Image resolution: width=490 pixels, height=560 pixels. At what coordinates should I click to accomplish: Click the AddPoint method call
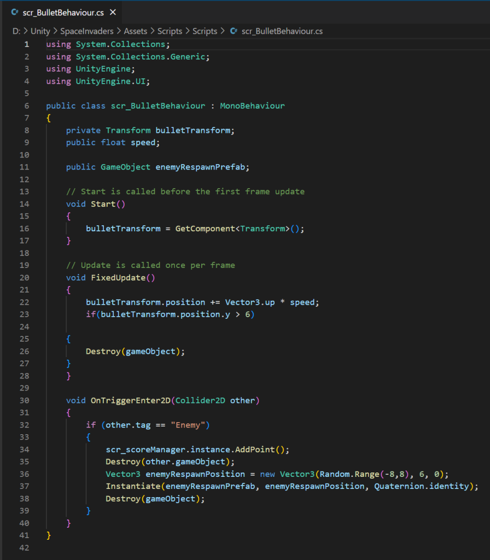point(253,450)
